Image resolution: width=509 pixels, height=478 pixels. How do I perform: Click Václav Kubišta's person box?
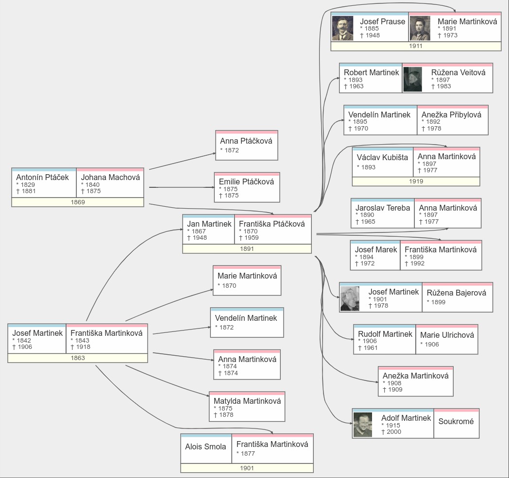[383, 163]
